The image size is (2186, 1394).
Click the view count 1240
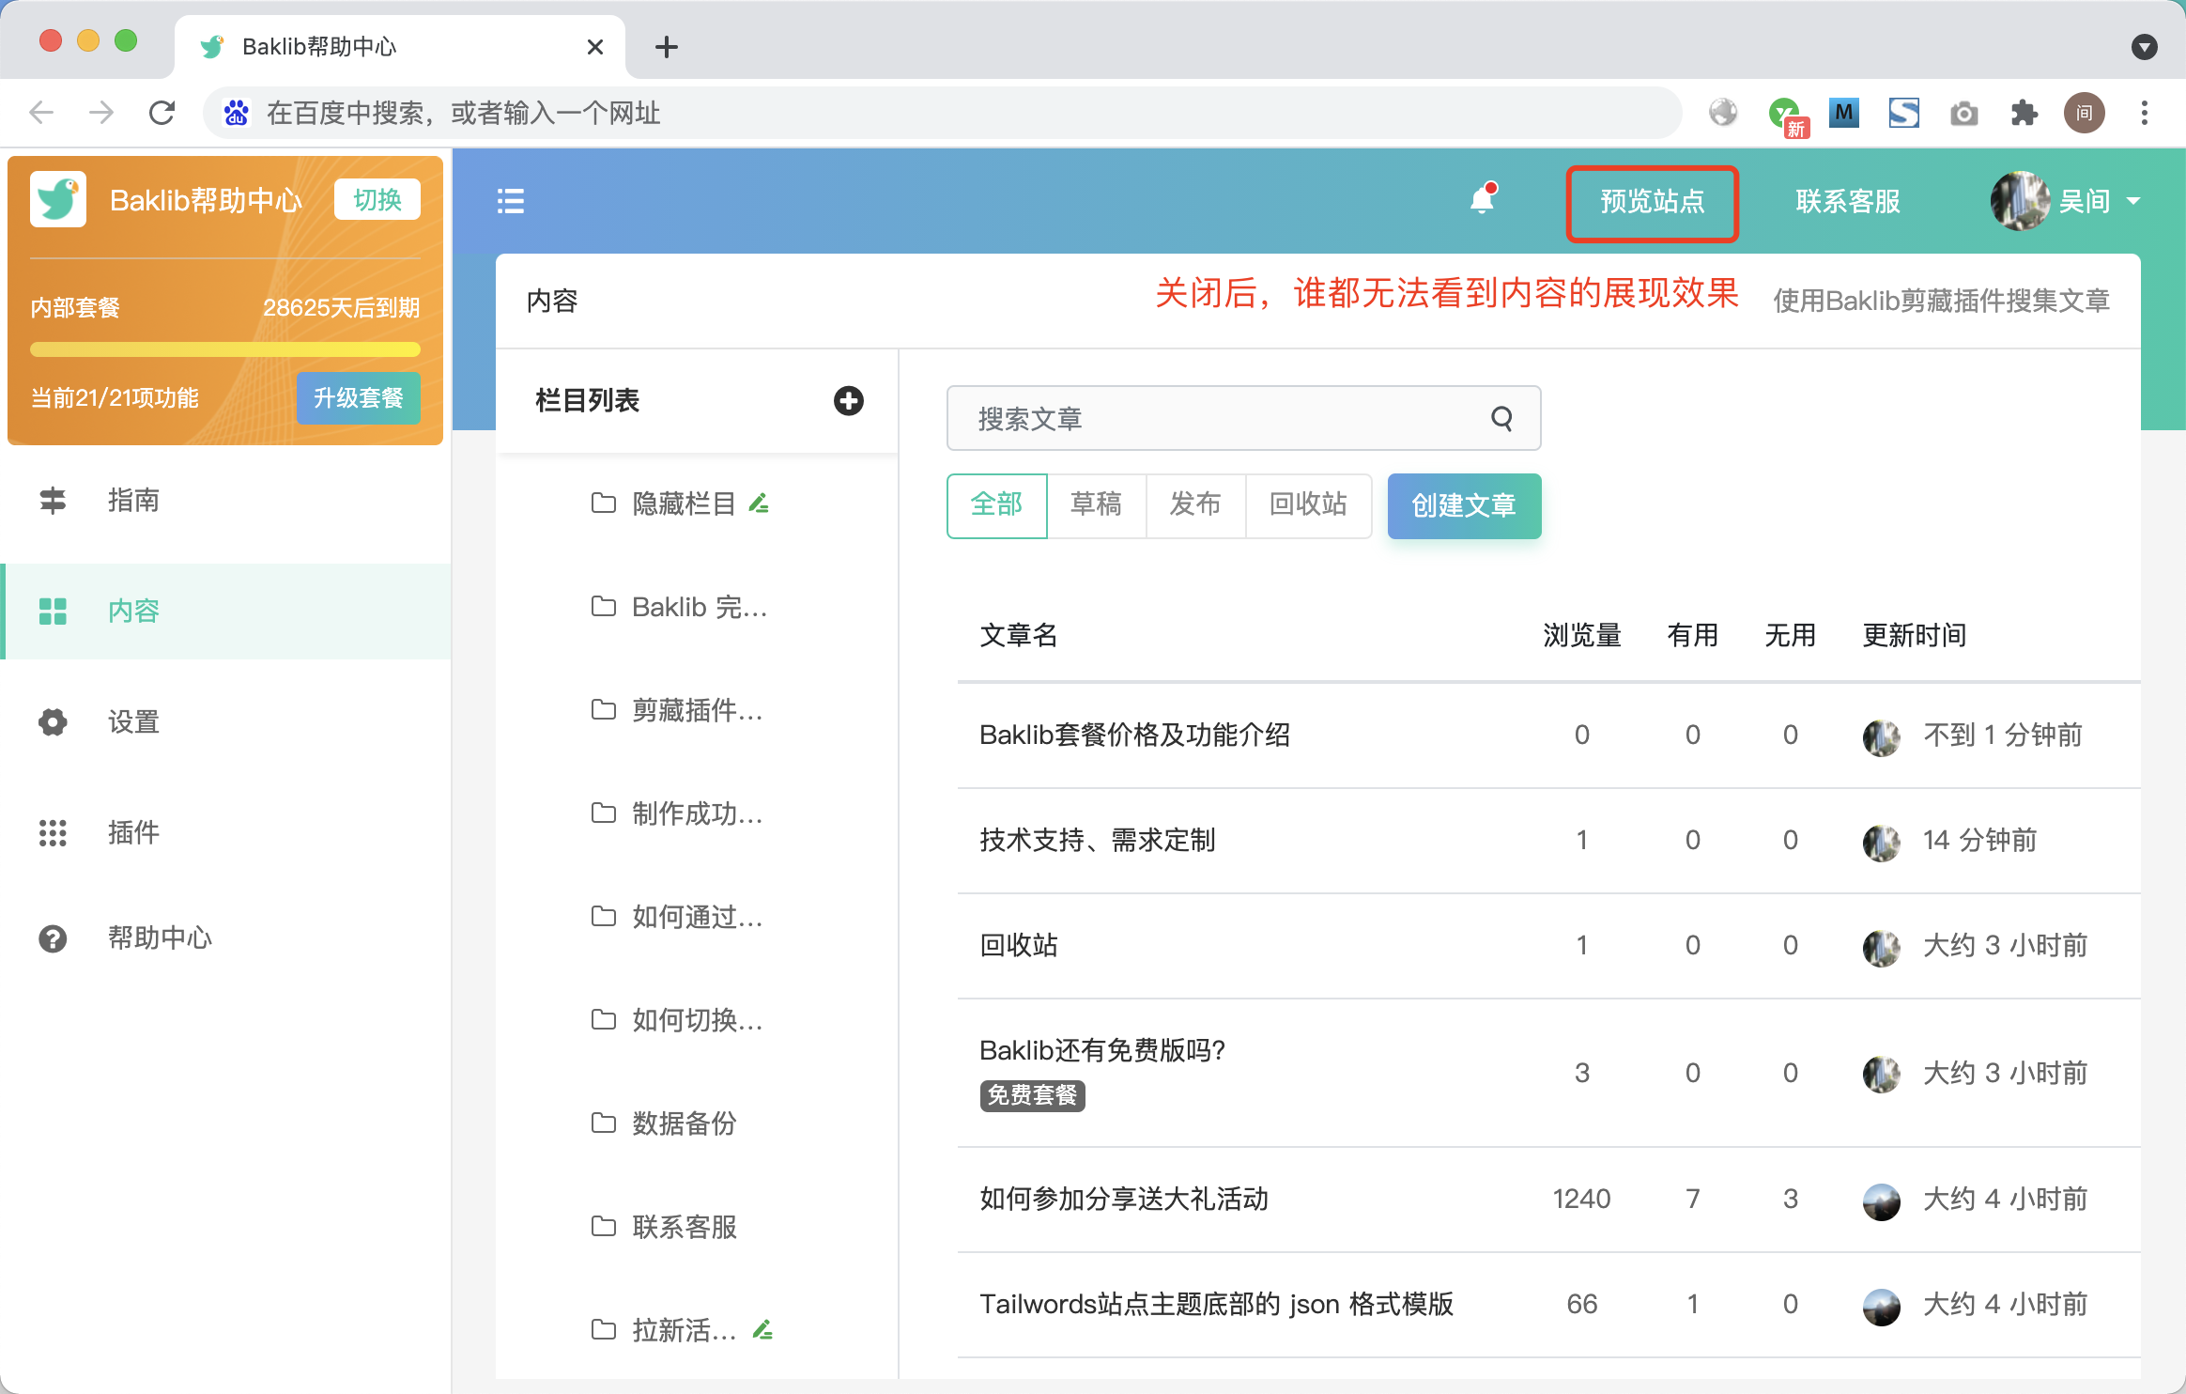[x=1582, y=1200]
